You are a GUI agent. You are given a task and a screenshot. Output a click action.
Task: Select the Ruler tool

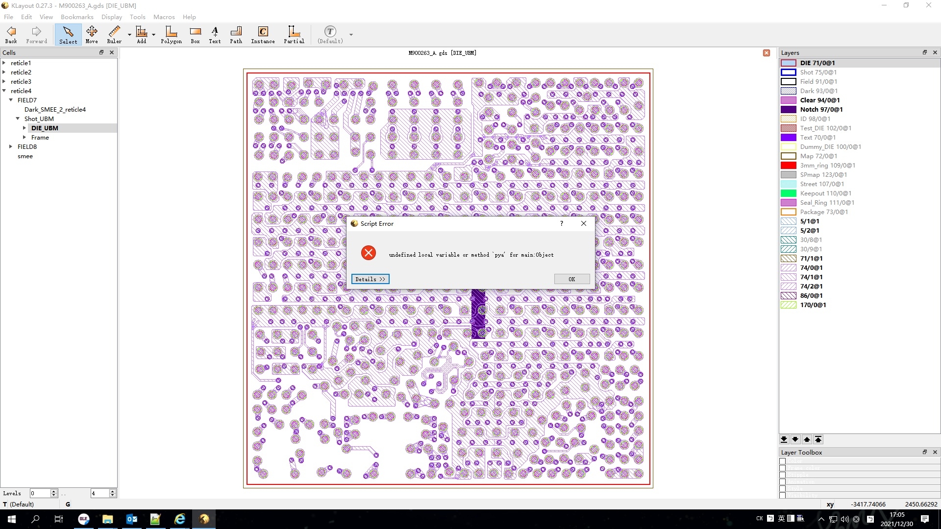click(x=114, y=35)
